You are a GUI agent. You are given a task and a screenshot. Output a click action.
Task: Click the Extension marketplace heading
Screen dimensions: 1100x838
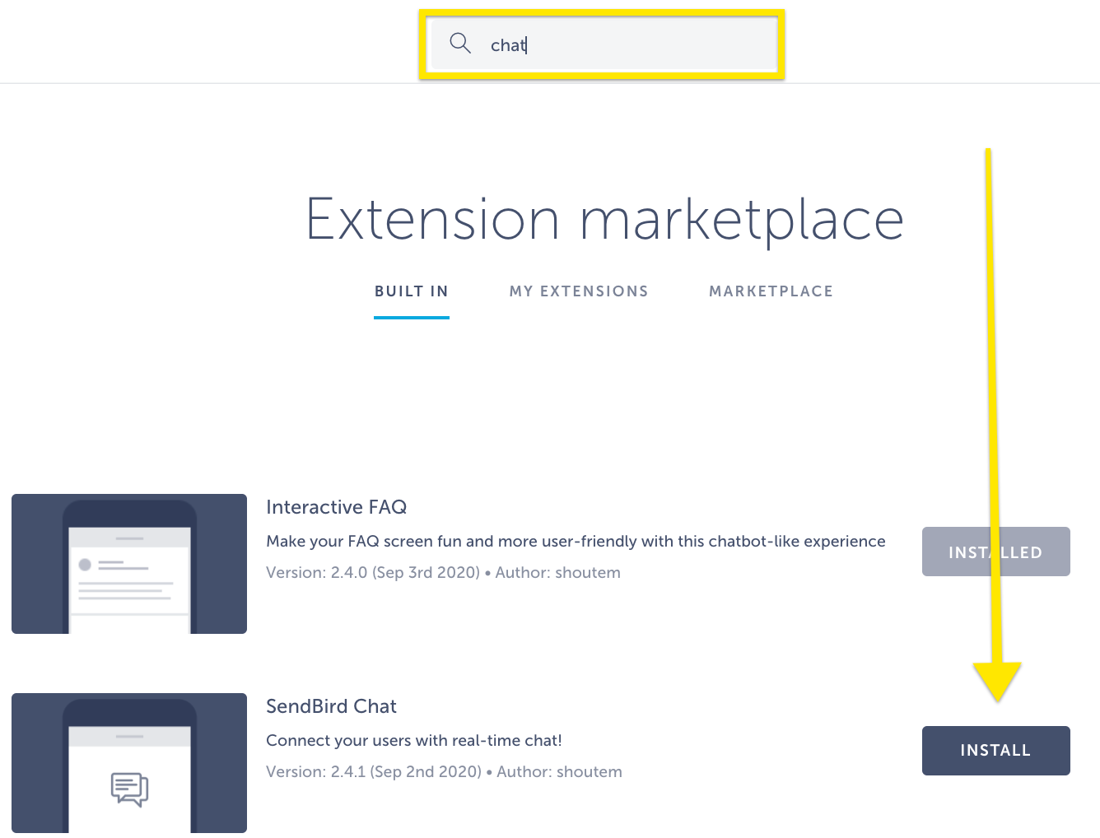coord(604,219)
